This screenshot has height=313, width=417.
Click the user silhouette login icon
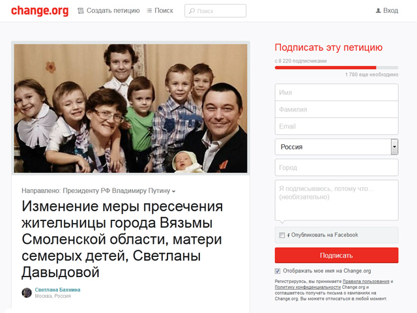point(378,10)
